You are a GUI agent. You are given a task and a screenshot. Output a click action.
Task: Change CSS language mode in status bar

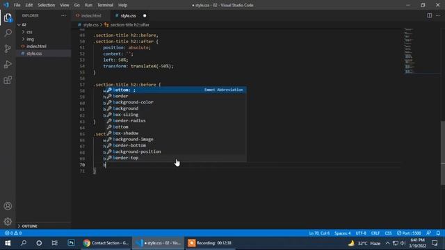(x=388, y=233)
